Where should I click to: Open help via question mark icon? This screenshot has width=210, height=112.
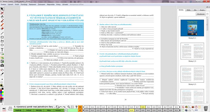(x=76, y=107)
